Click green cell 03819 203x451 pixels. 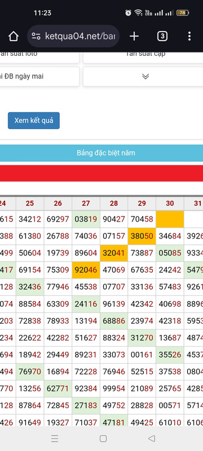[x=86, y=219]
